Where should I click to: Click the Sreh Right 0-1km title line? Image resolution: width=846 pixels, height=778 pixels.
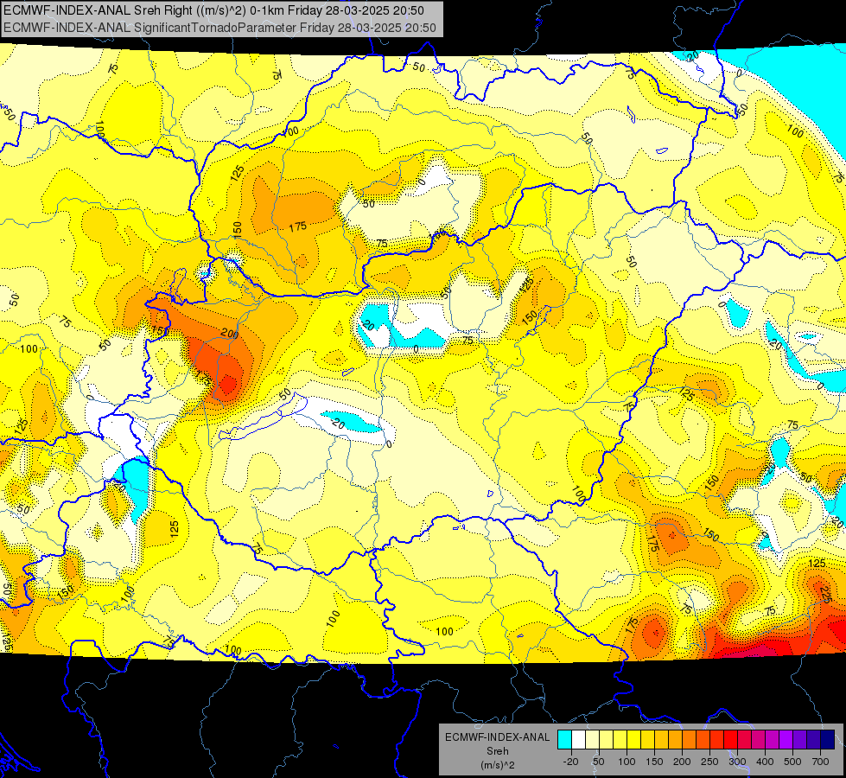point(213,10)
